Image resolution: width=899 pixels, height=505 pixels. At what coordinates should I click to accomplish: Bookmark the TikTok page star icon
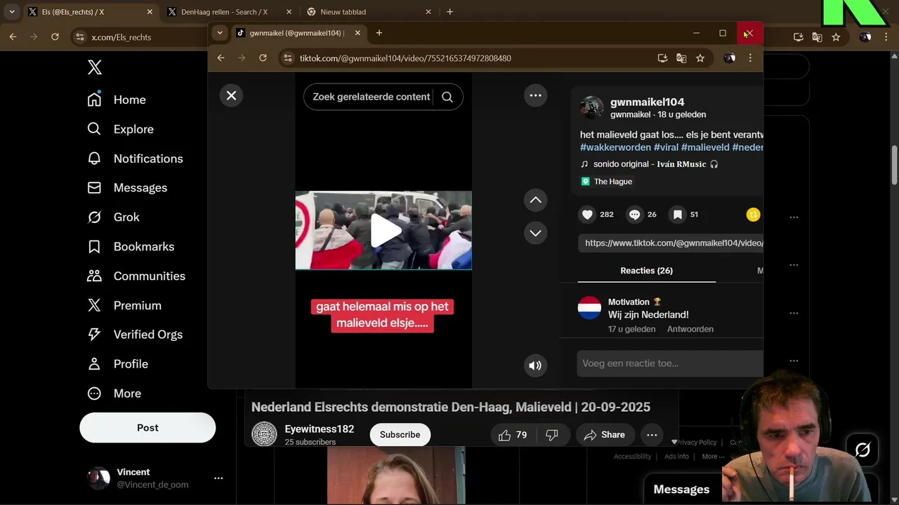tap(700, 58)
